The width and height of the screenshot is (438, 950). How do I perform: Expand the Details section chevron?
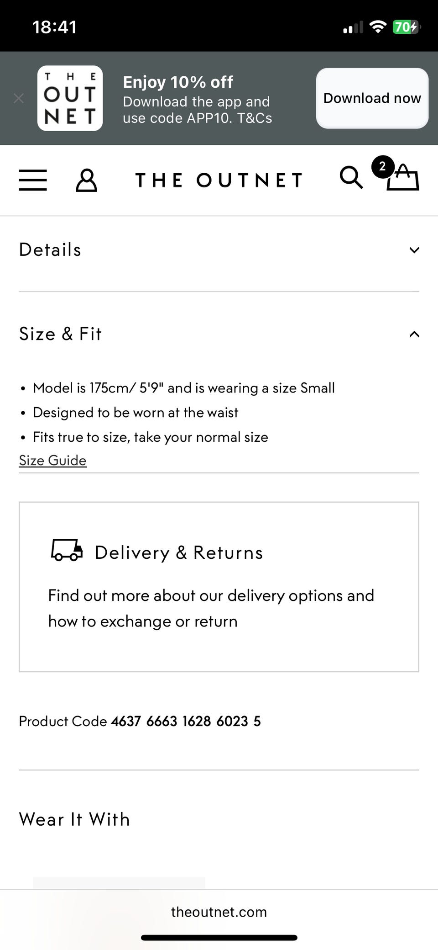414,250
